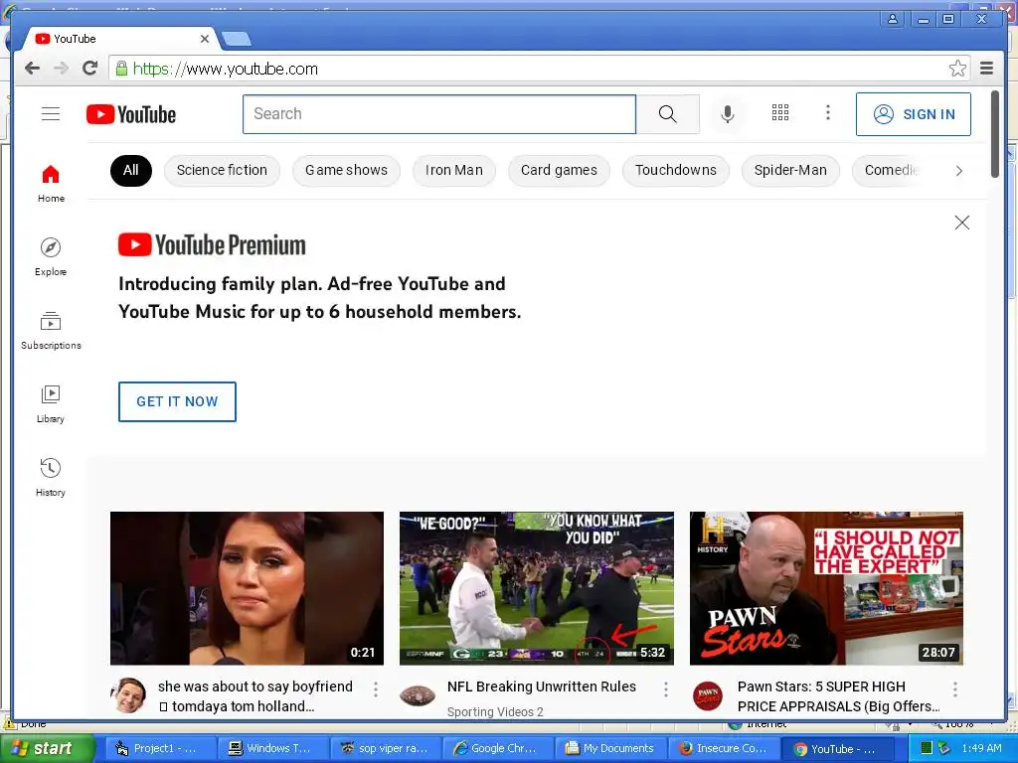Click the YouTube logo
This screenshot has height=763, width=1018.
131,114
